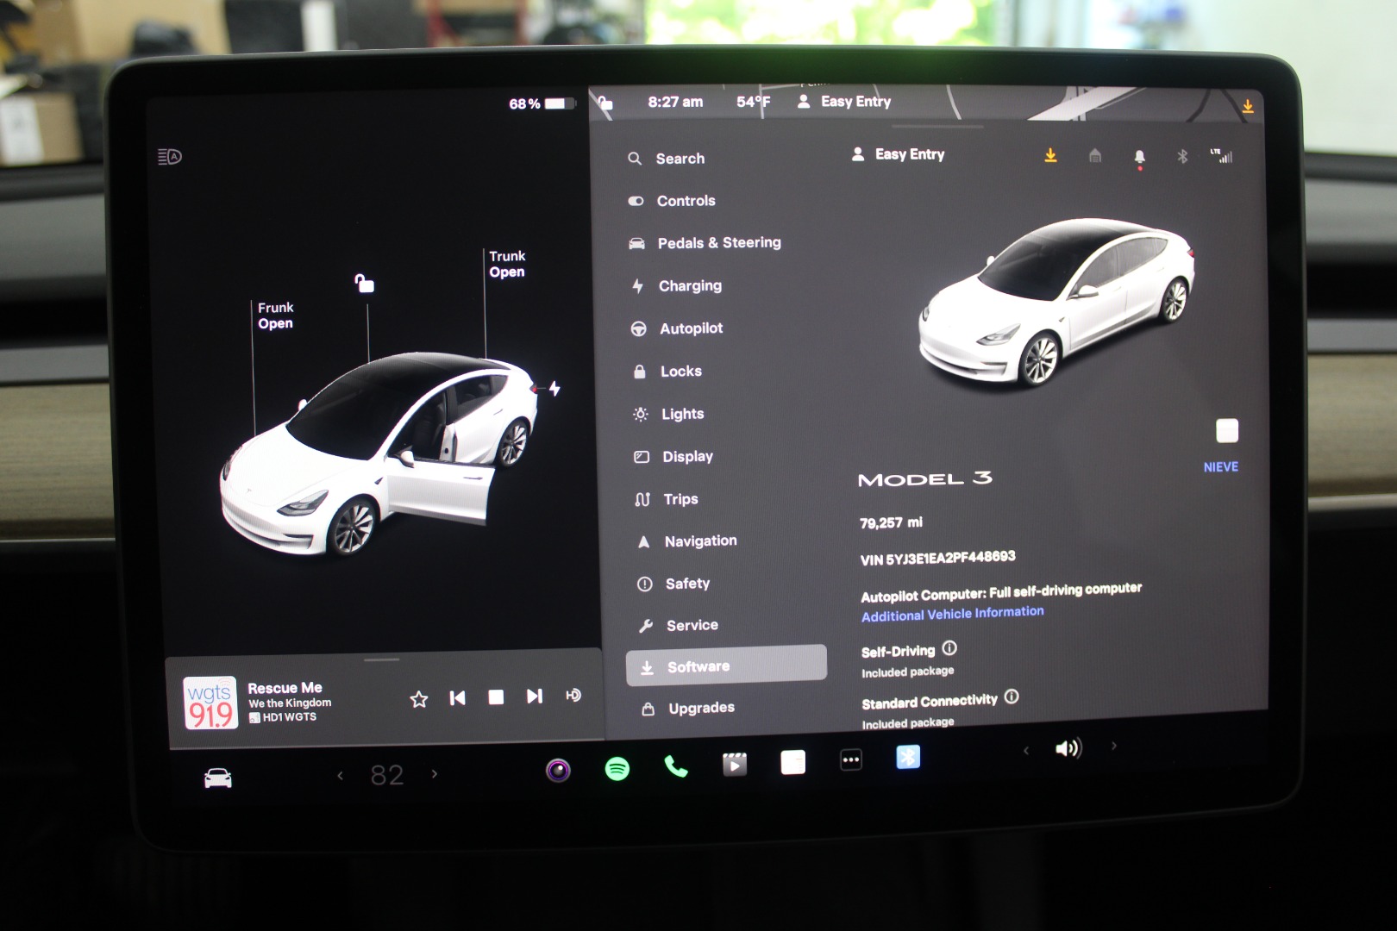Launch Spotify from the bottom bar
Screen dimensions: 1397x931
point(617,768)
